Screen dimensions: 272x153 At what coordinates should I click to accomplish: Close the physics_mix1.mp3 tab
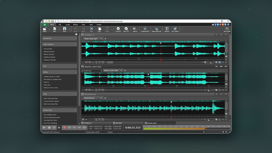[x=121, y=70]
